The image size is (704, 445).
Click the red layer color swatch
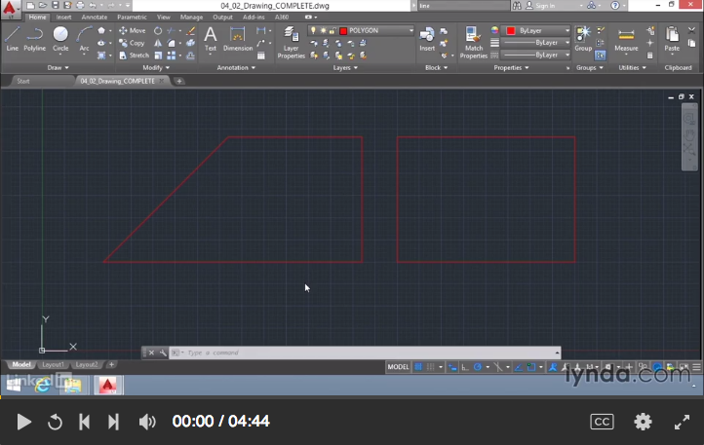pos(343,30)
